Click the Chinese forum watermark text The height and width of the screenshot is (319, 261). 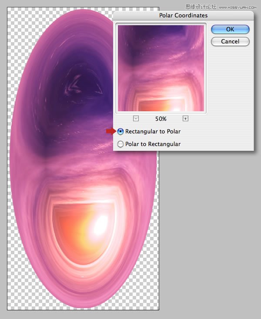(x=201, y=7)
